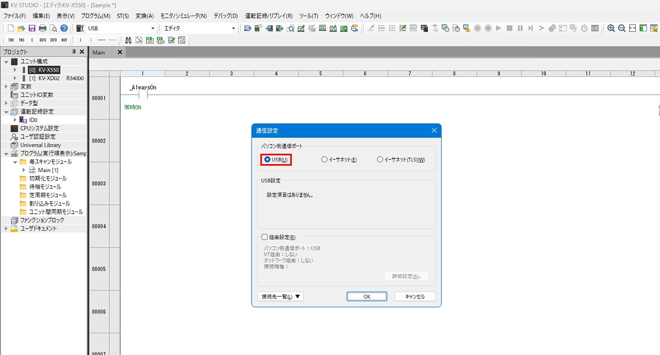The width and height of the screenshot is (660, 355).
Task: Open the USB connection dropdown in toolbar
Action: click(x=153, y=28)
